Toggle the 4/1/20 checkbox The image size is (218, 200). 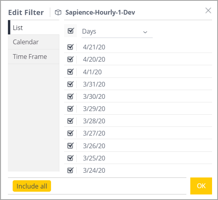pyautogui.click(x=70, y=72)
